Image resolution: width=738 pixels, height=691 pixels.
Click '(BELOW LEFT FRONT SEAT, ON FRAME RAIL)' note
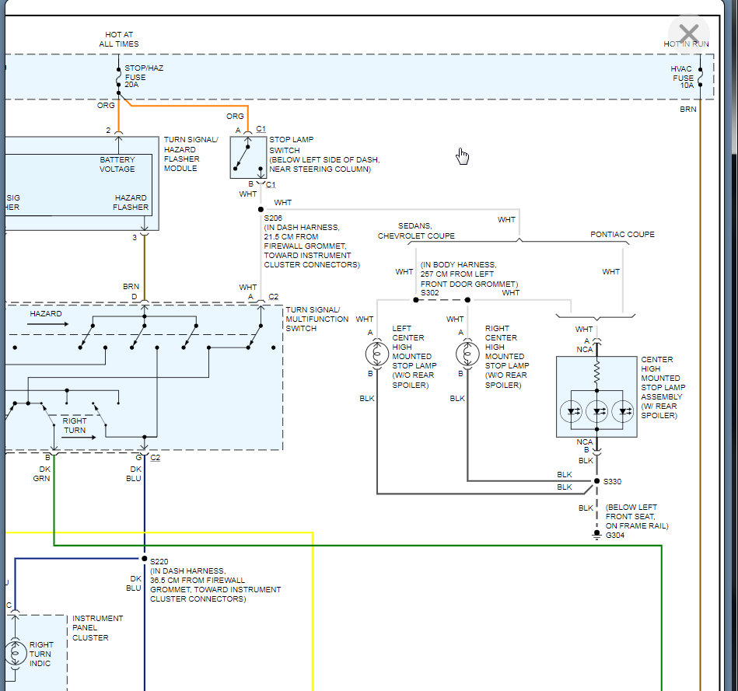coord(637,516)
